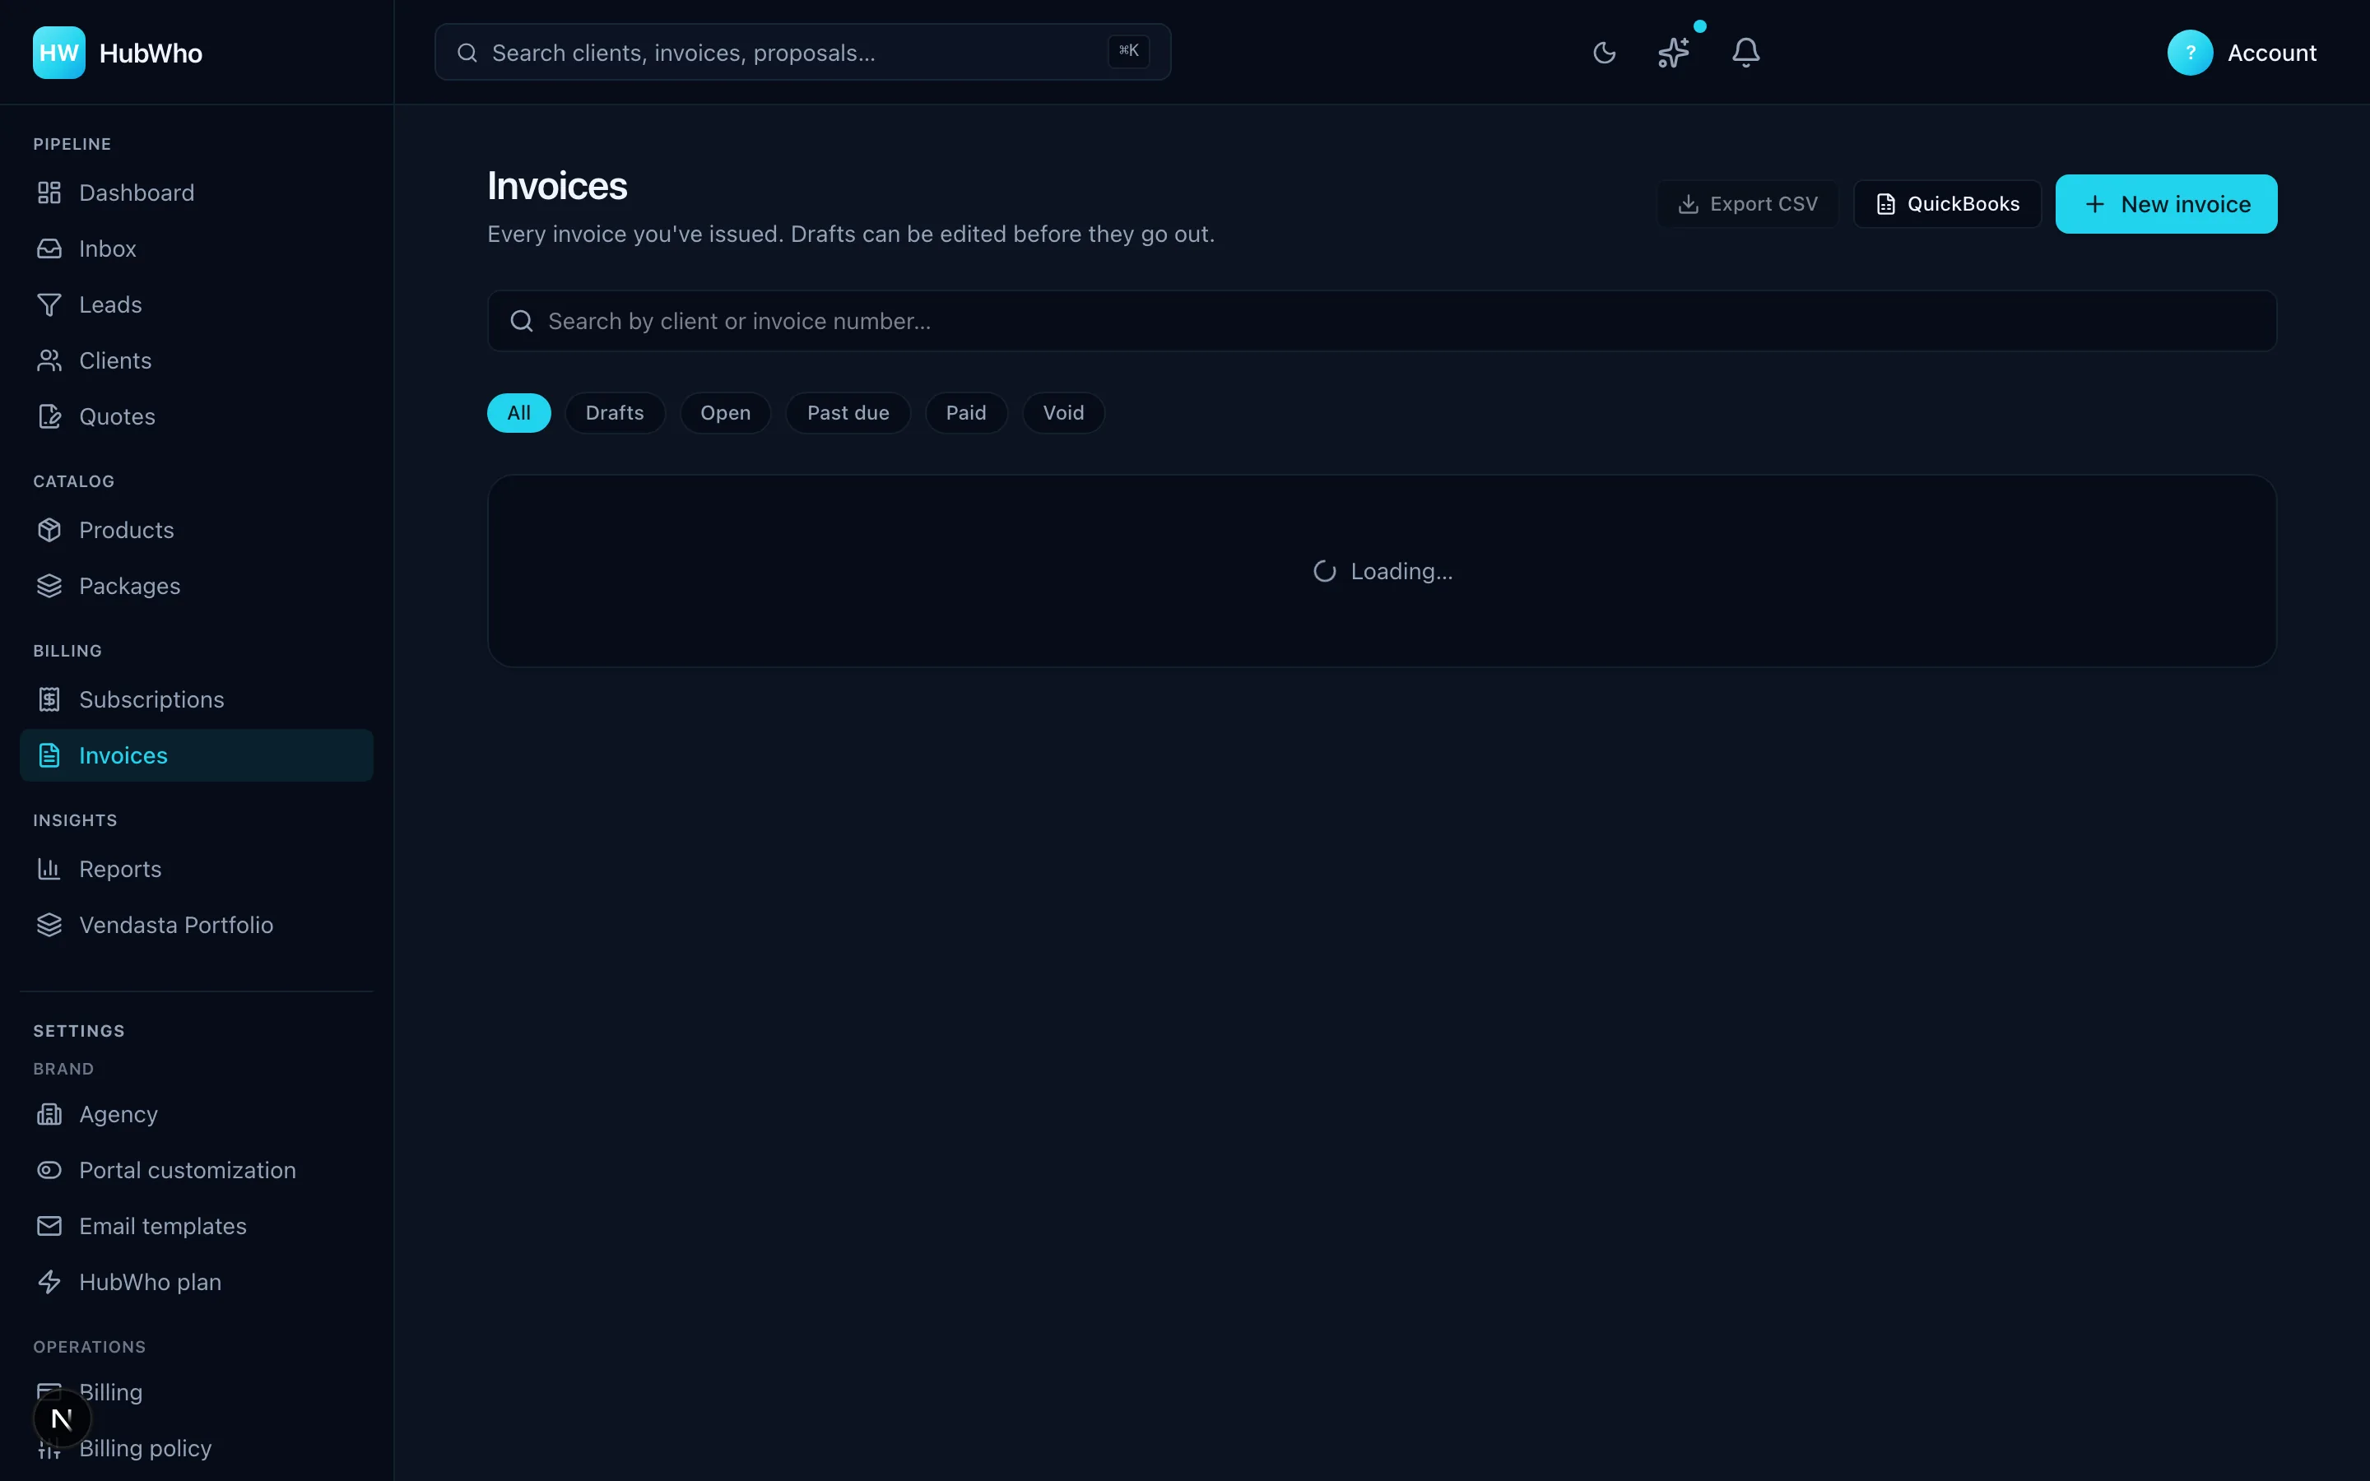The image size is (2370, 1481).
Task: Create a New invoice
Action: [2165, 204]
